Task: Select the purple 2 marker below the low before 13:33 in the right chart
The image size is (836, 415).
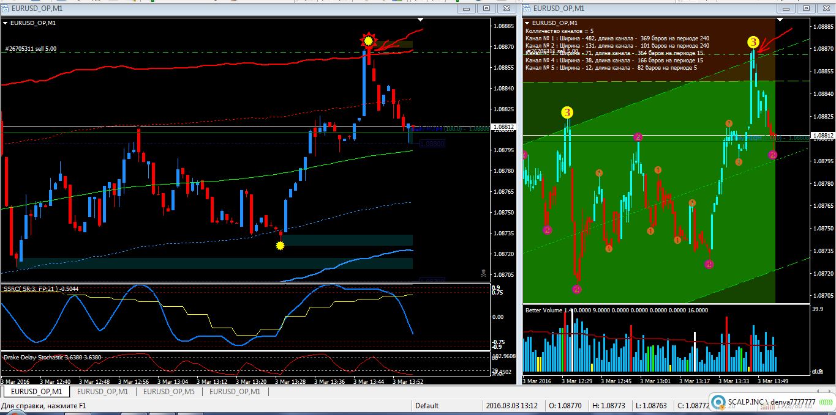Action: pos(709,265)
